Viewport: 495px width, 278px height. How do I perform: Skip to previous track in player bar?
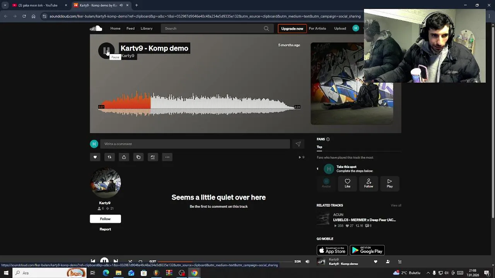[93, 261]
